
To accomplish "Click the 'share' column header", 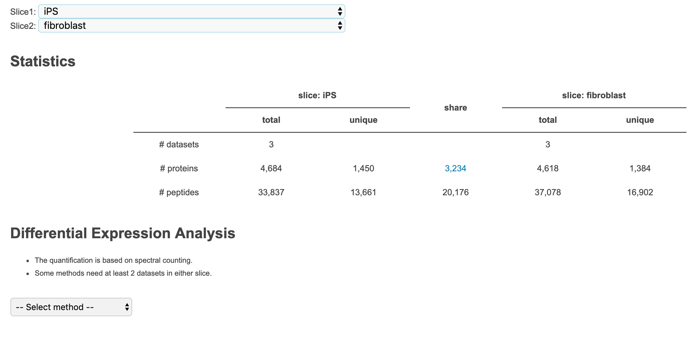I will pyautogui.click(x=455, y=107).
